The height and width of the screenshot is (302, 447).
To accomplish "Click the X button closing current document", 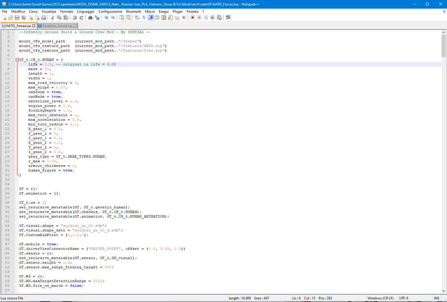I will pos(444,11).
